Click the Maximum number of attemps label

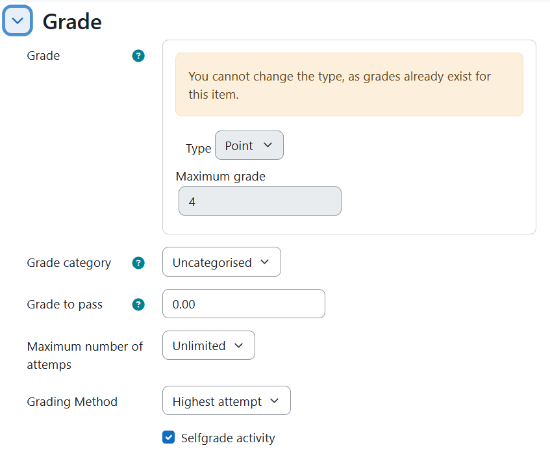coord(85,355)
